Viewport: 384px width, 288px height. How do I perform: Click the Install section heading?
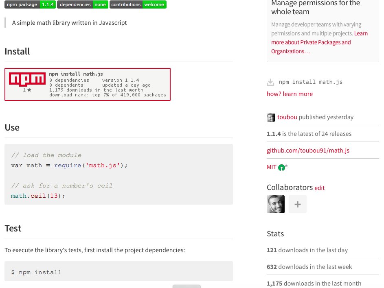[17, 52]
